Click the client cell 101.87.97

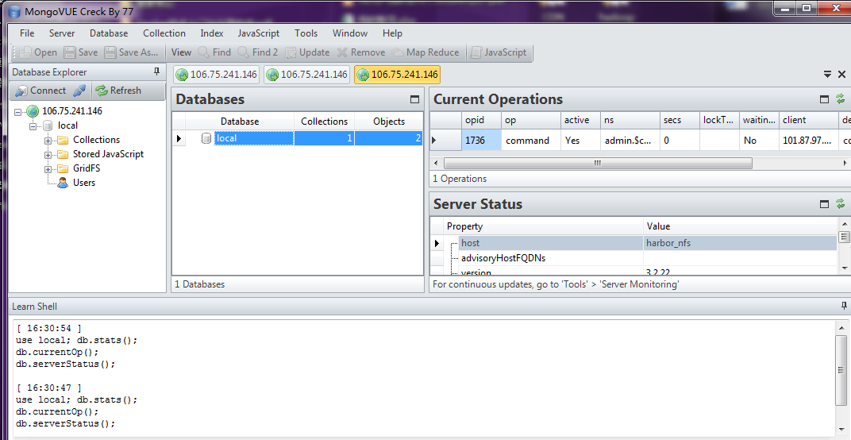coord(809,140)
